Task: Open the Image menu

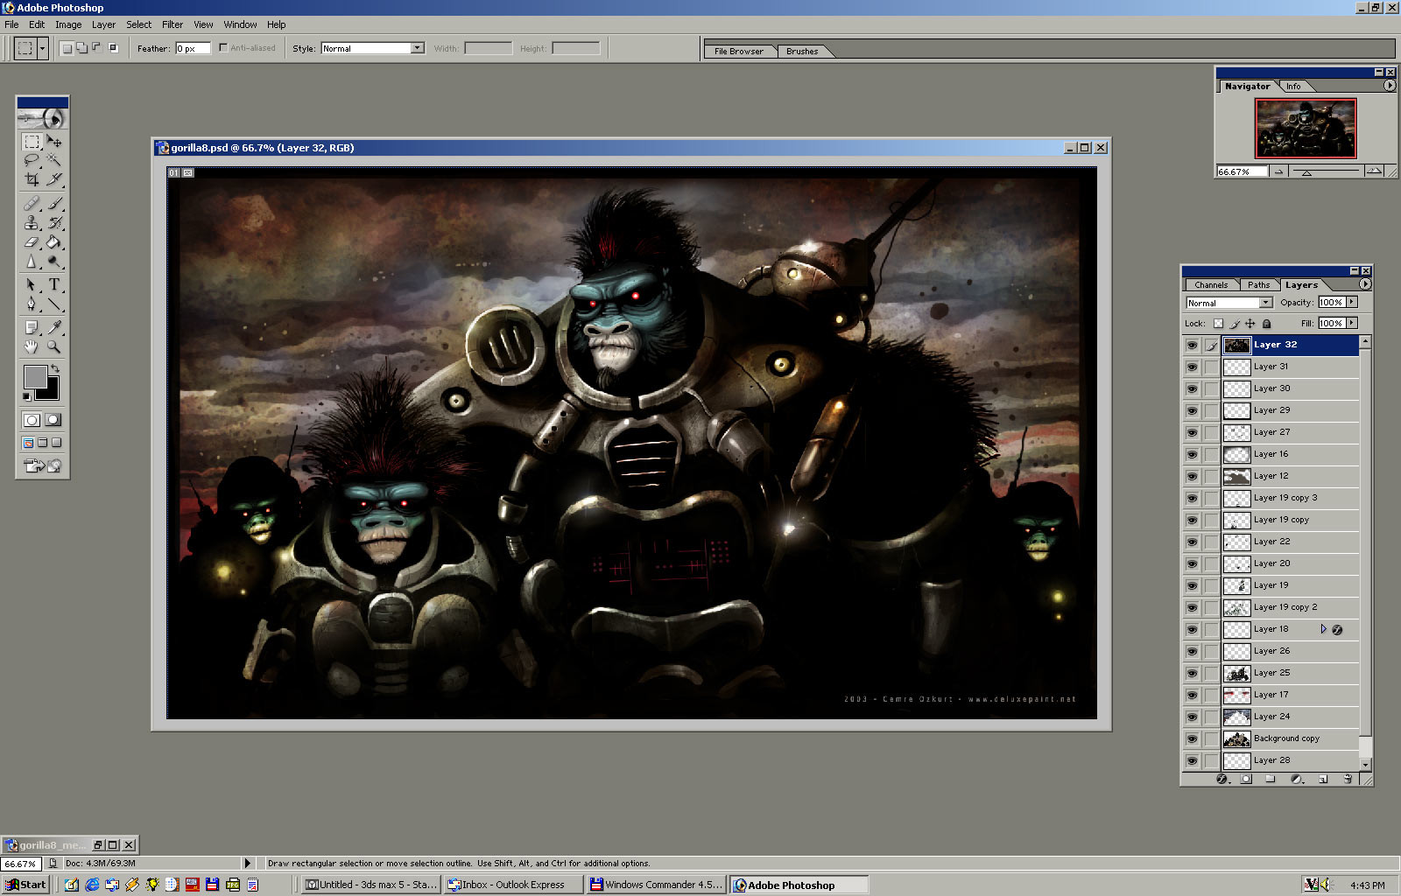Action: [x=68, y=24]
